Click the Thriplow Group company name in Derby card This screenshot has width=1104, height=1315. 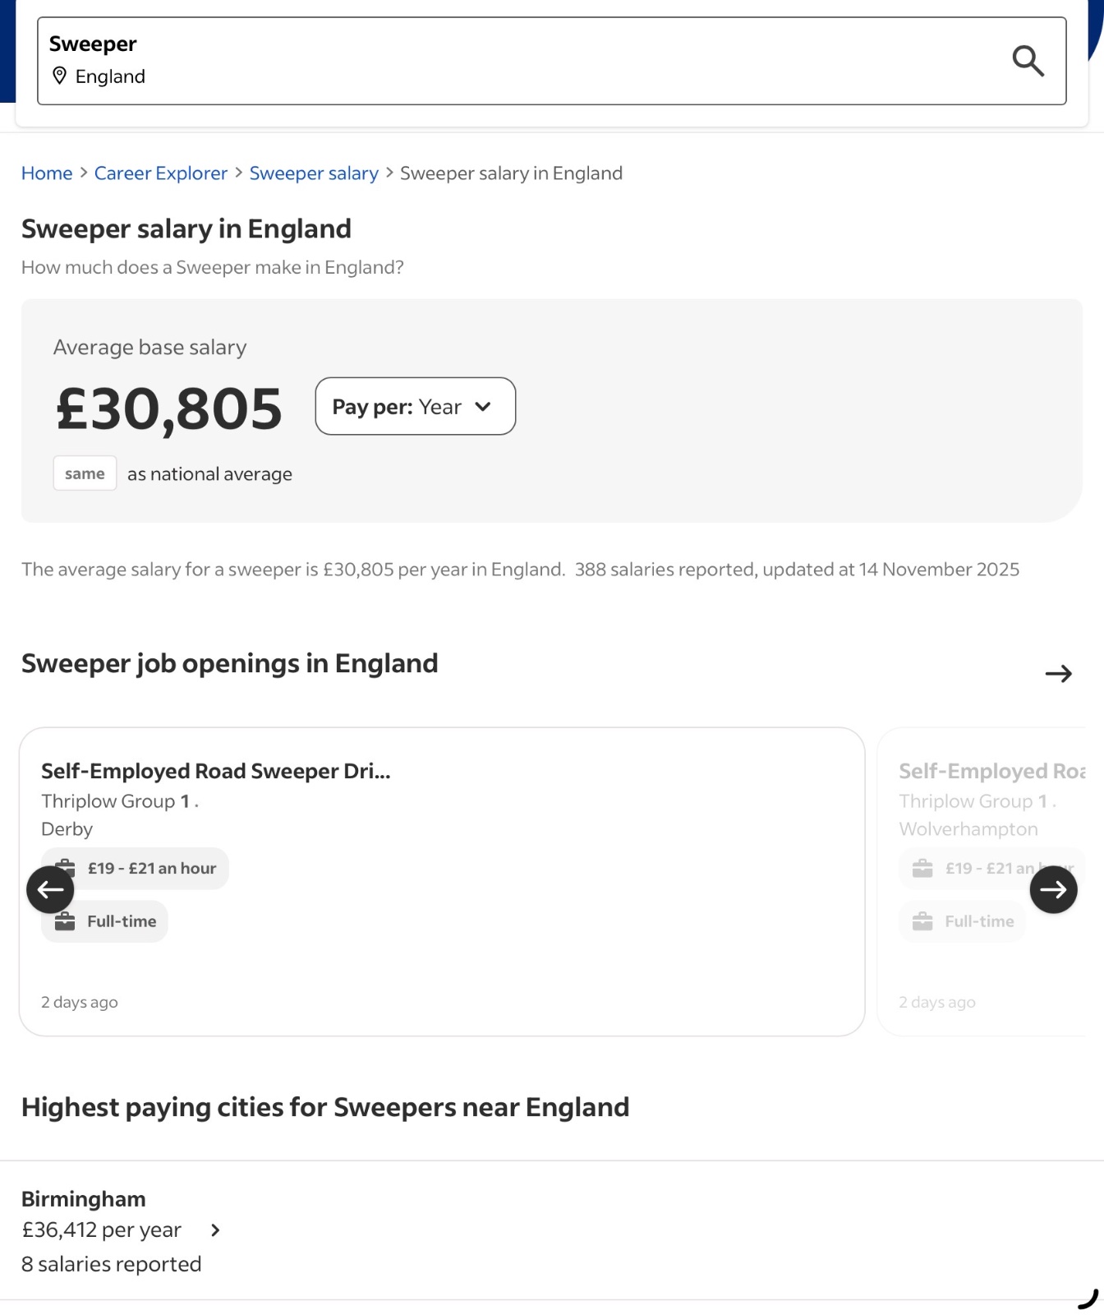(x=108, y=801)
